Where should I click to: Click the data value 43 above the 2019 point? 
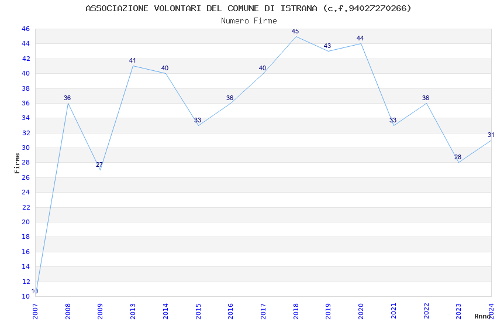coord(327,46)
